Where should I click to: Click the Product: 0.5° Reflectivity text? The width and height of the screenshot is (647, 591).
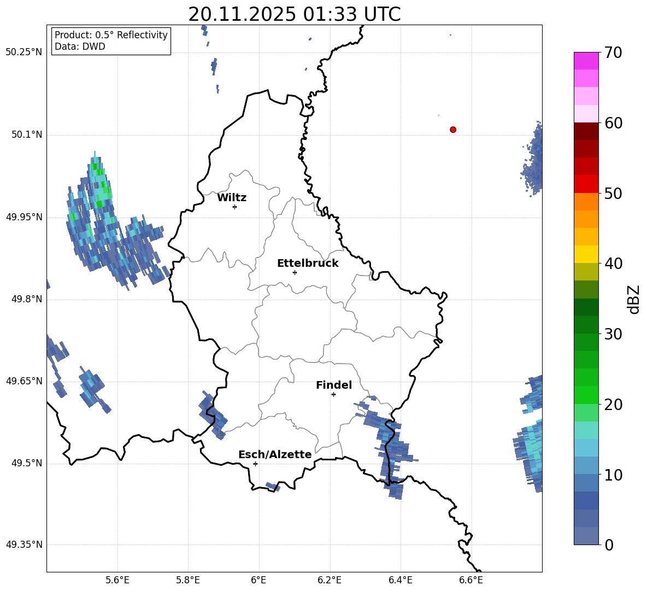111,34
